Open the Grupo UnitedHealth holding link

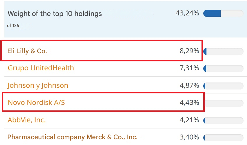41,68
